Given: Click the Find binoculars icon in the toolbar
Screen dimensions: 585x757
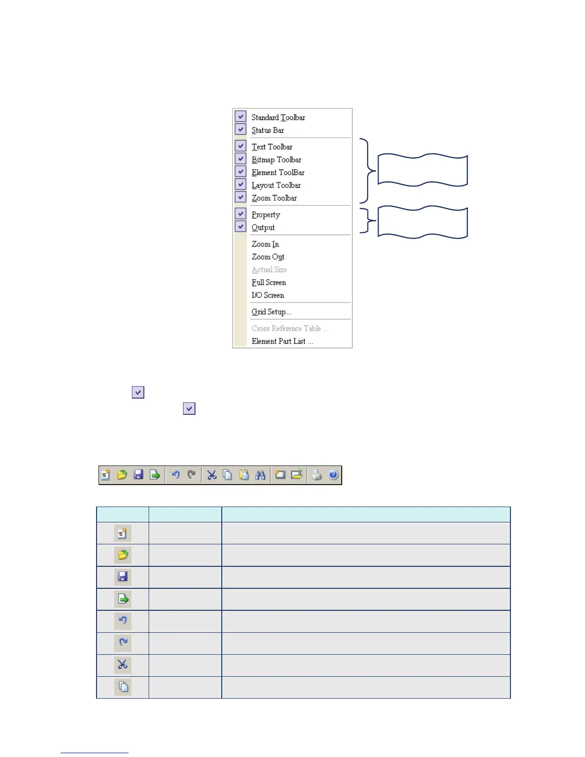Looking at the screenshot, I should pos(260,475).
